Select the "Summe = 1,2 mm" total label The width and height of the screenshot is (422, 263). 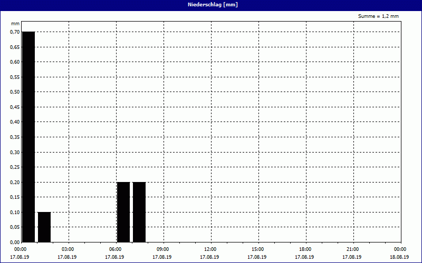[x=378, y=16]
